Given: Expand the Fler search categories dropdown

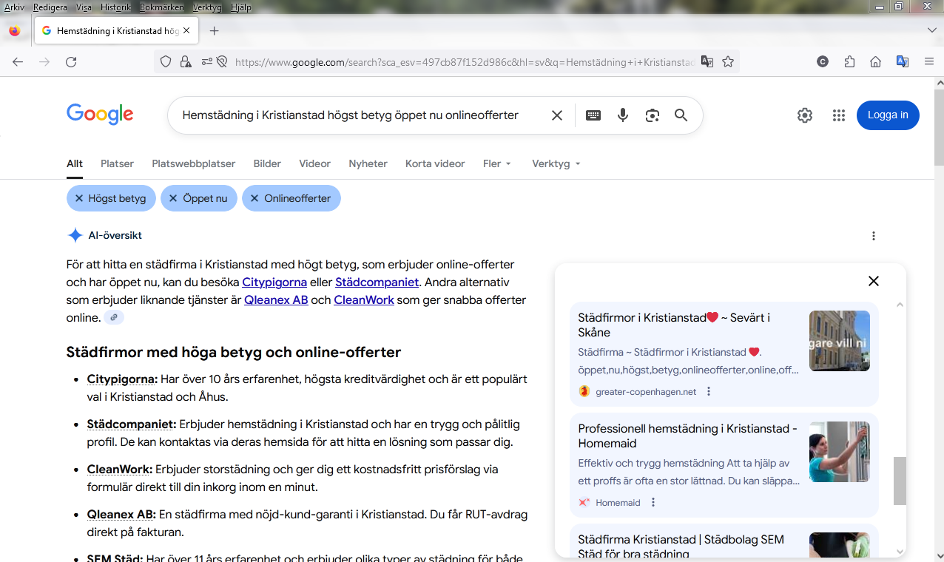Looking at the screenshot, I should (497, 163).
